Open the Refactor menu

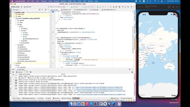(64, 1)
